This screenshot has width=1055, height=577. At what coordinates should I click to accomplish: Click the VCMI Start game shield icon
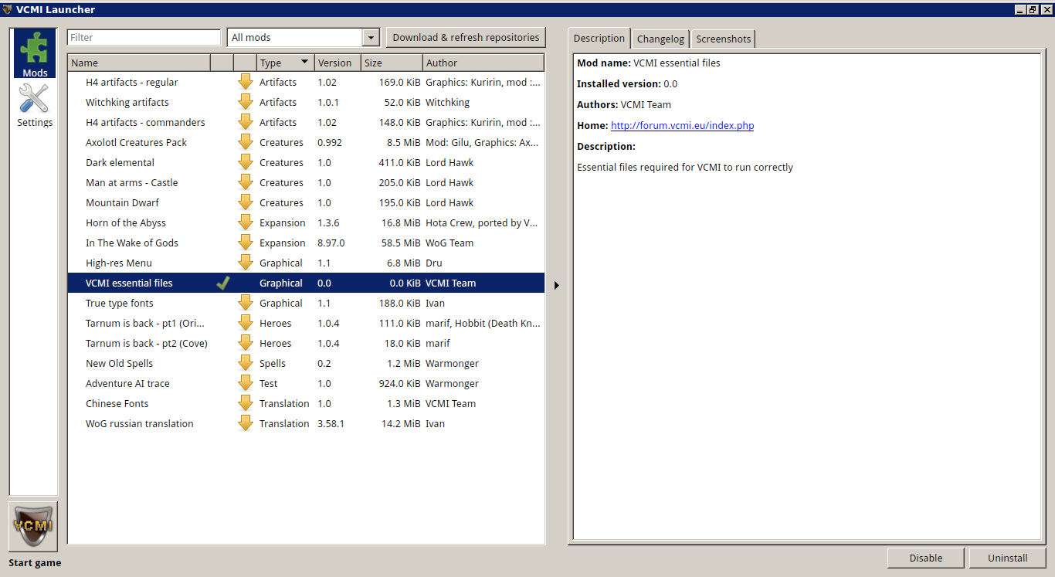pos(33,527)
